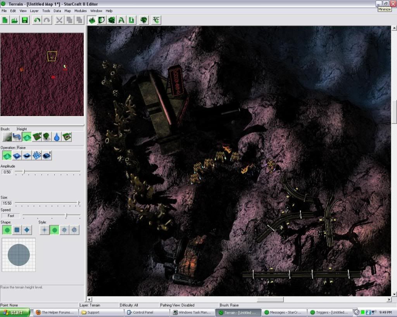Open the Map menu
The image size is (397, 317).
(67, 11)
